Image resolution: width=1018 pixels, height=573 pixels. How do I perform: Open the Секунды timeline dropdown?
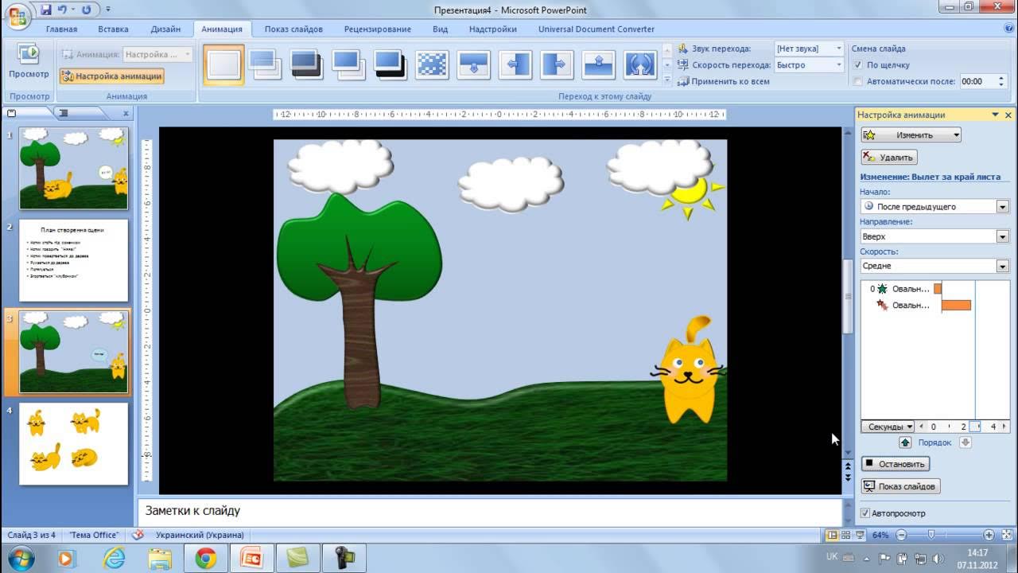888,427
